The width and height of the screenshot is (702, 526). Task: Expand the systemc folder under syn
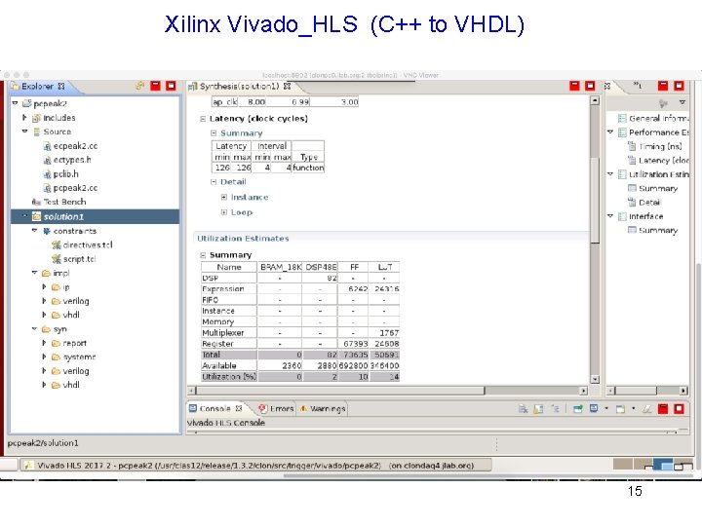(x=44, y=357)
